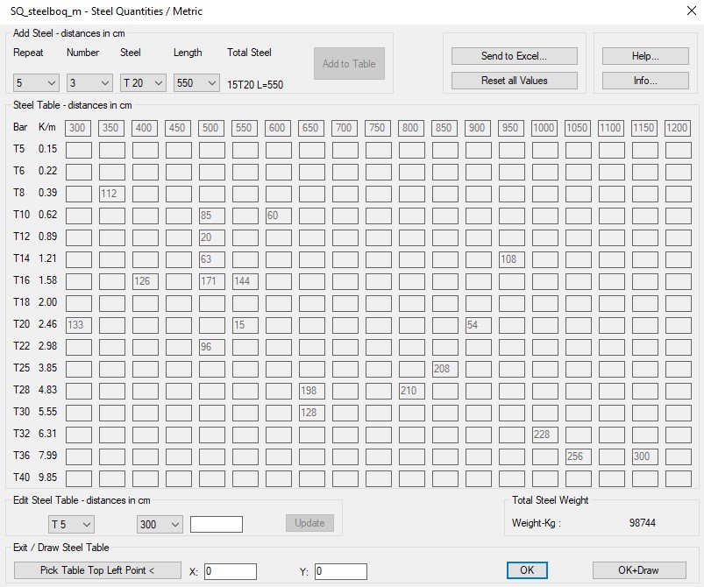The image size is (704, 587).
Task: Click the T25 cell with value 208
Action: [x=445, y=369]
